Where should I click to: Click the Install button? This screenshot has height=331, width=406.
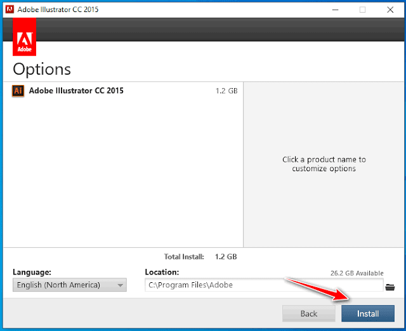(368, 313)
